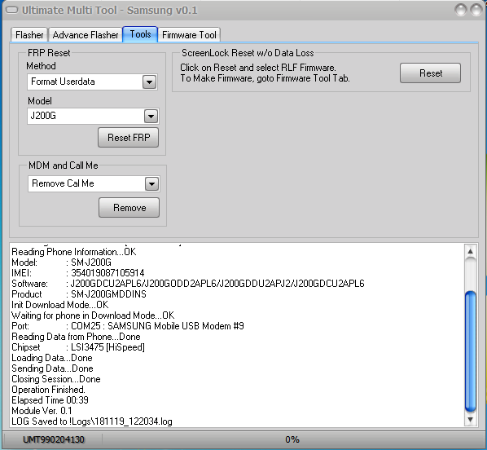This screenshot has width=487, height=450.
Task: Click the Software version log line
Action: 188,284
